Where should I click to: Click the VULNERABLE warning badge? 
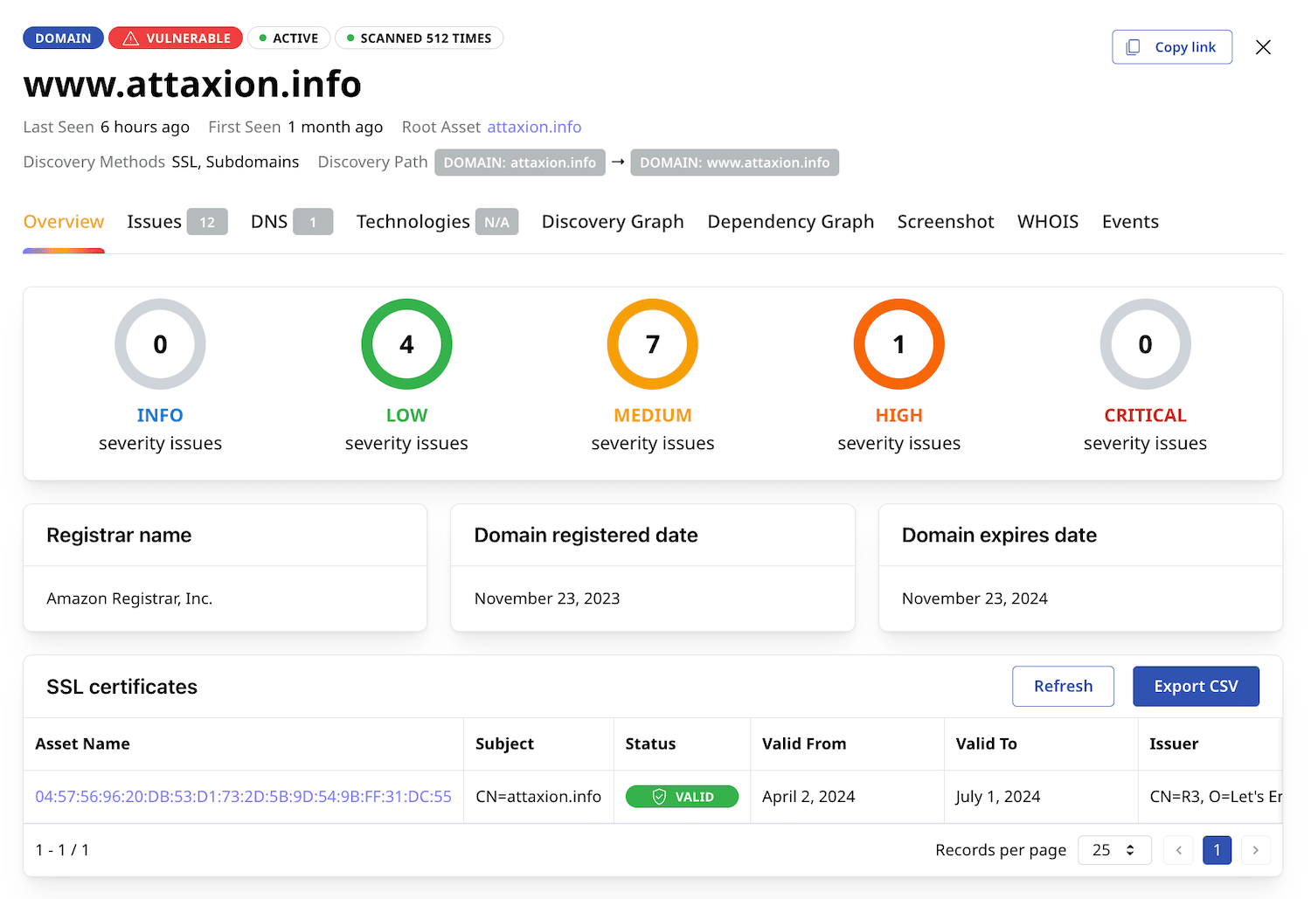point(176,38)
